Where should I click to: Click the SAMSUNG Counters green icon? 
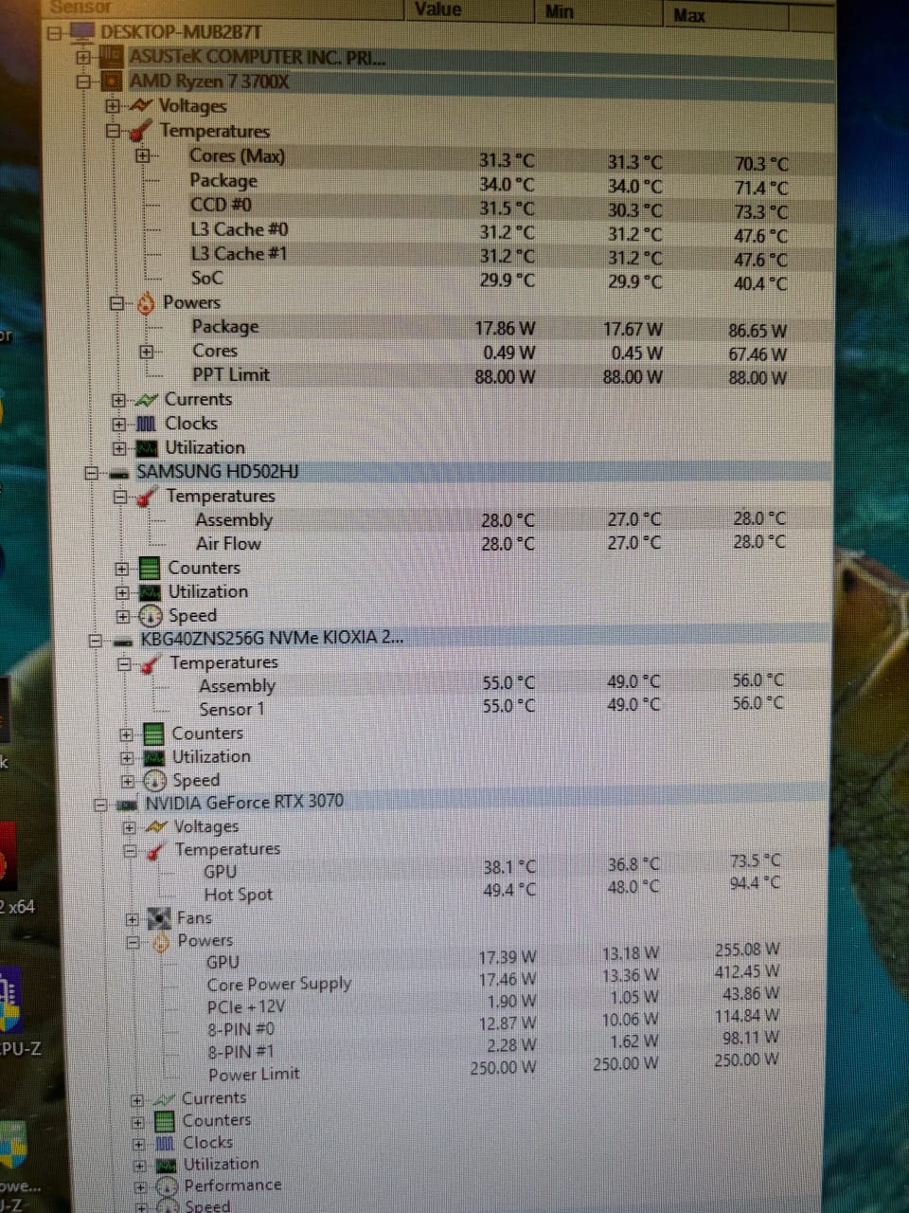(149, 568)
